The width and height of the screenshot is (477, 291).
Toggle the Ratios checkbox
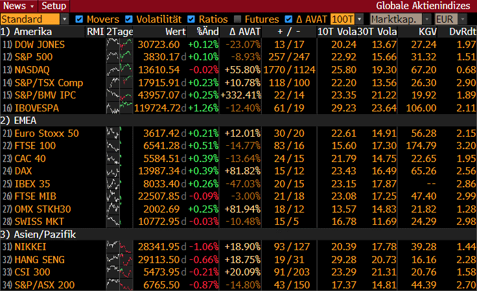(x=191, y=19)
